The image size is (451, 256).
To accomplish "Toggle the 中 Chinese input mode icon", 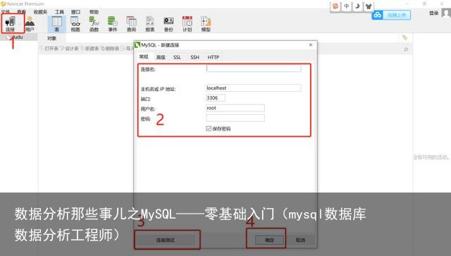I will [x=347, y=6].
